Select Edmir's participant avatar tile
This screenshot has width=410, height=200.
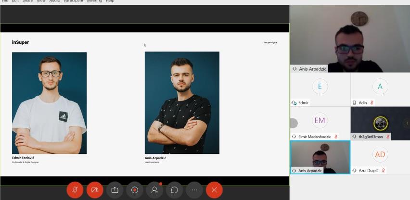[x=320, y=87]
